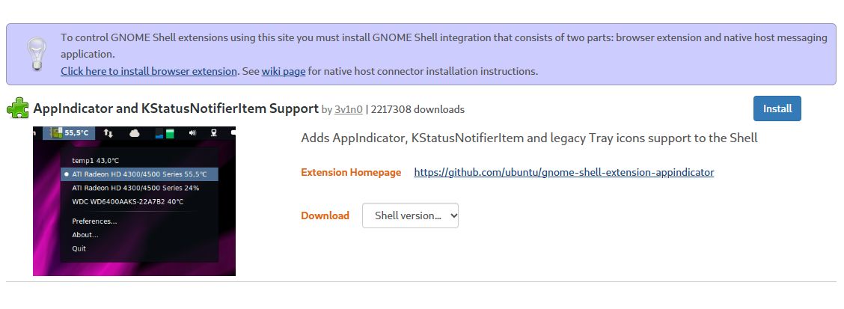Click the AppIndicator and KStatusNotifierItem Support title
The image size is (844, 309).
[x=176, y=108]
